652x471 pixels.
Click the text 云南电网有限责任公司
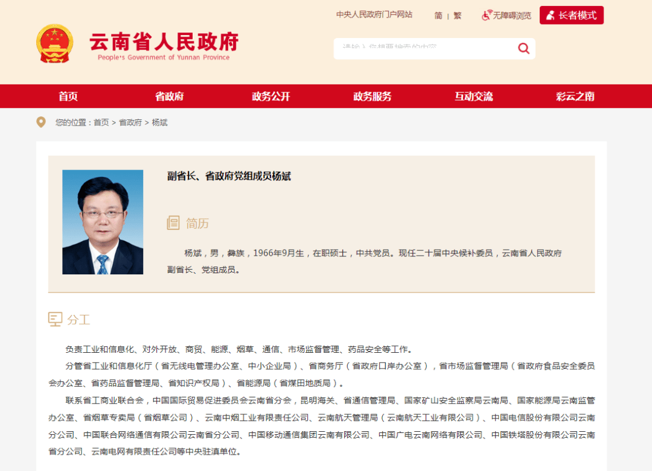pyautogui.click(x=134, y=452)
